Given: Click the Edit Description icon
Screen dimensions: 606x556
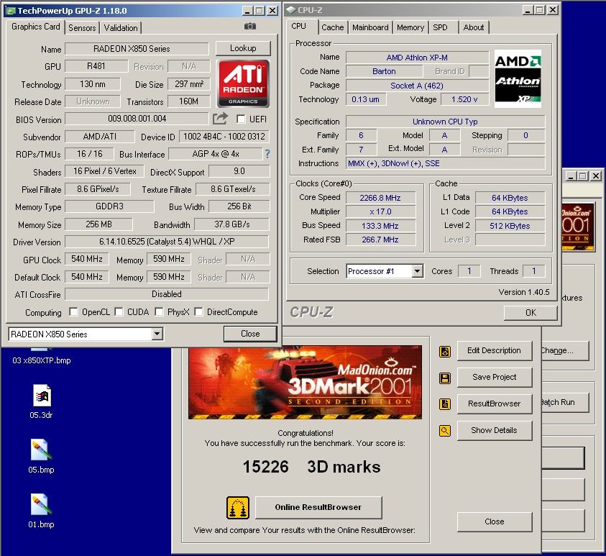Looking at the screenshot, I should point(445,351).
